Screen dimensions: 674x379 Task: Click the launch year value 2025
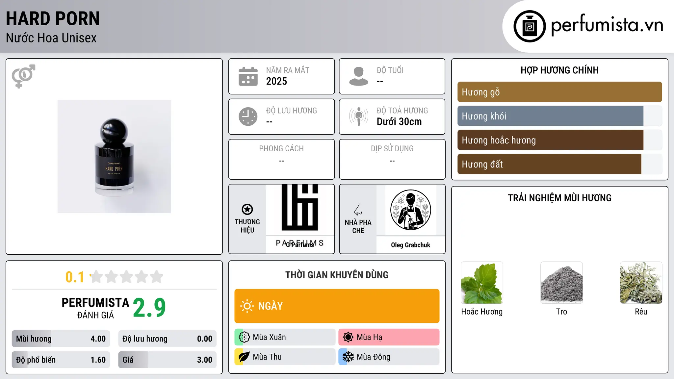[276, 81]
